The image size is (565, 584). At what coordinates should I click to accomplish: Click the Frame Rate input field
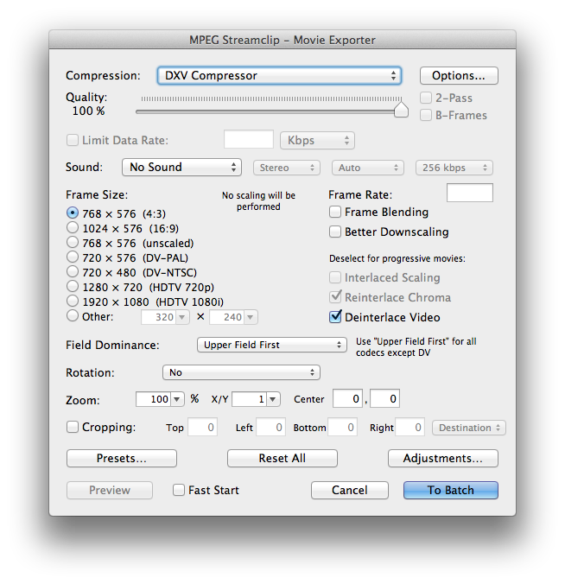[470, 193]
